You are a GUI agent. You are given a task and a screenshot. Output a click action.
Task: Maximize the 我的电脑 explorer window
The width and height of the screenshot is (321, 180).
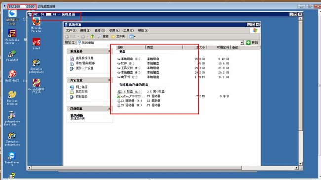[x=253, y=25]
